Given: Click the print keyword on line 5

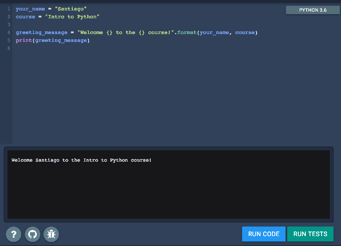Looking at the screenshot, I should [x=24, y=41].
